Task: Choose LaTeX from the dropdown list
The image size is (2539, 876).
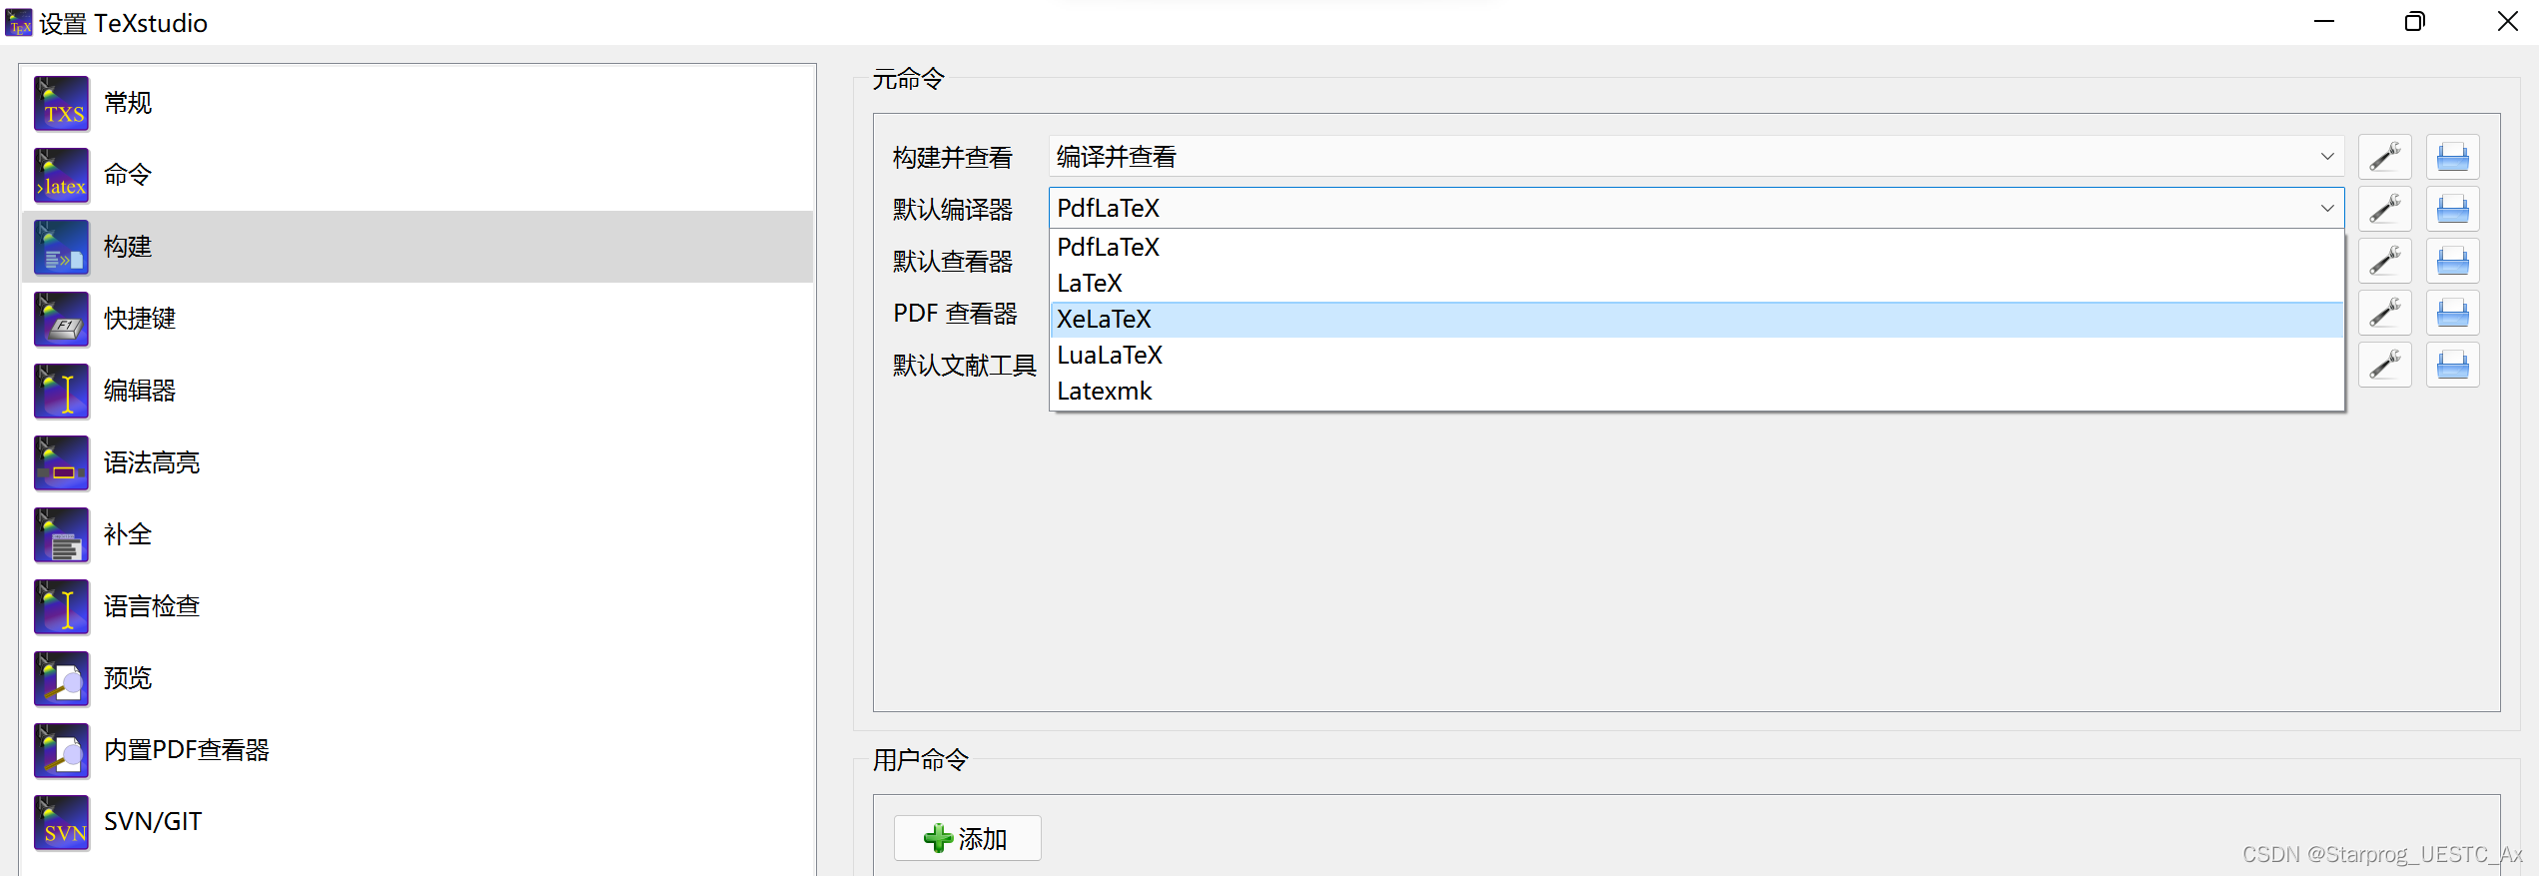Action: point(1696,284)
